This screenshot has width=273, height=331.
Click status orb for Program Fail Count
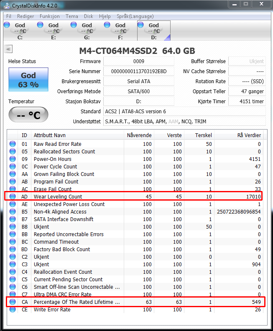coord(13,181)
